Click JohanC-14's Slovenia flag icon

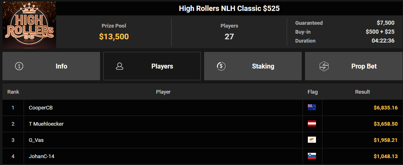(312, 156)
